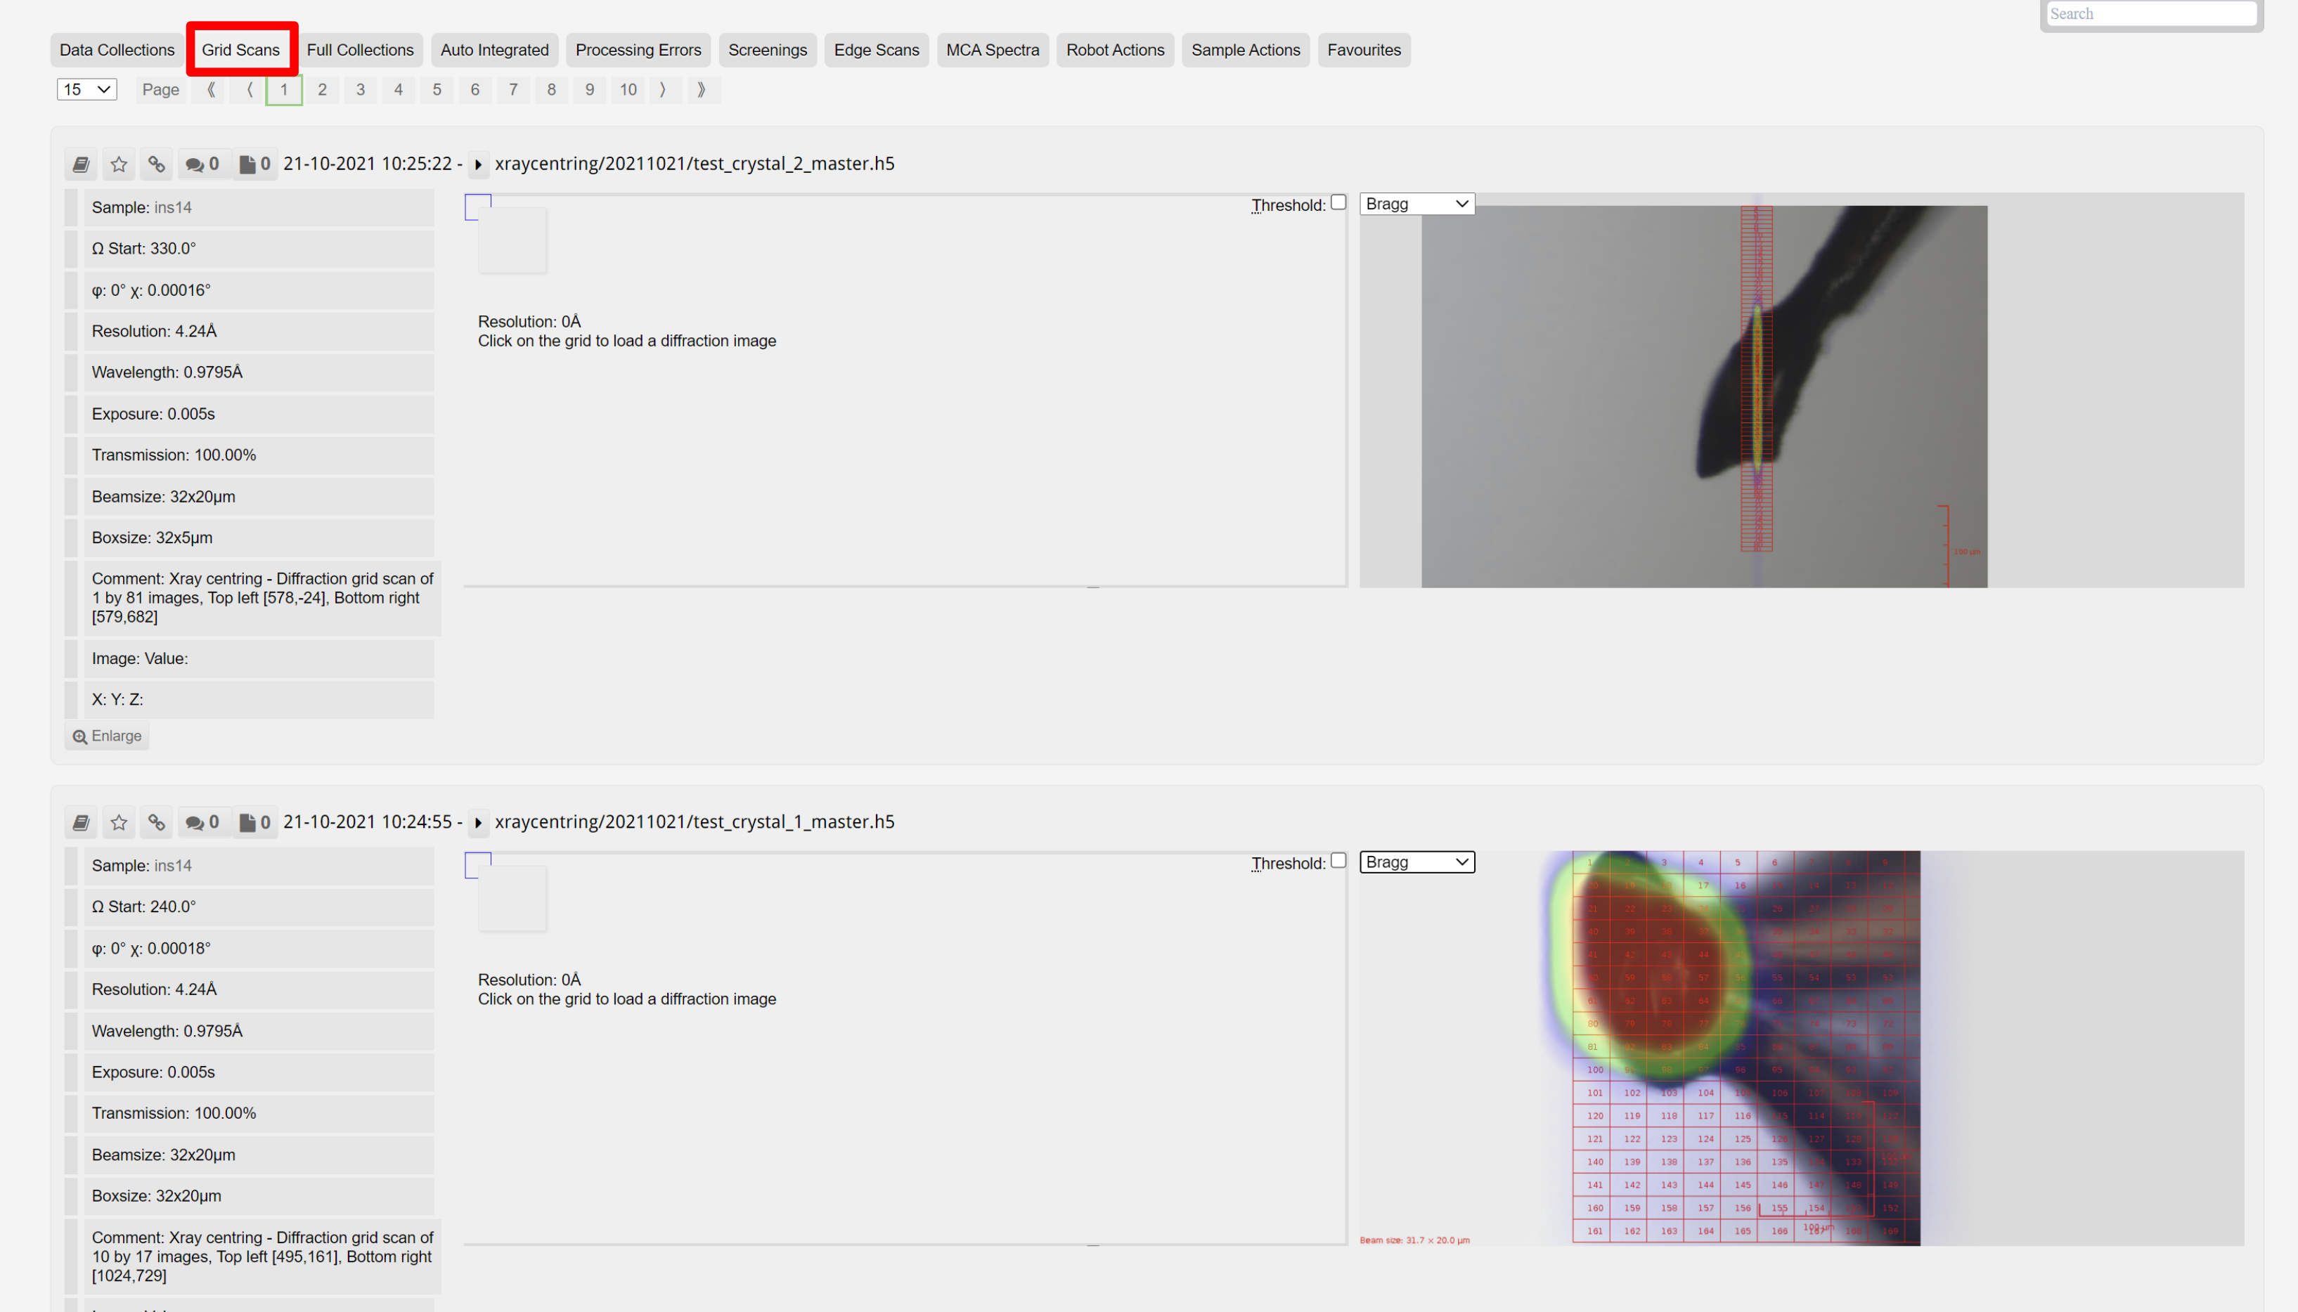Image resolution: width=2298 pixels, height=1312 pixels.
Task: Enable Threshold for test_crystal_1
Action: pyautogui.click(x=1340, y=861)
